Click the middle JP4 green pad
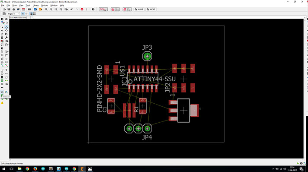 [138, 129]
